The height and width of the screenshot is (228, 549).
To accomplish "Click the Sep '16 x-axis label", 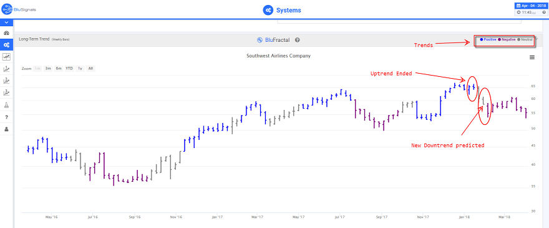I will (x=135, y=217).
